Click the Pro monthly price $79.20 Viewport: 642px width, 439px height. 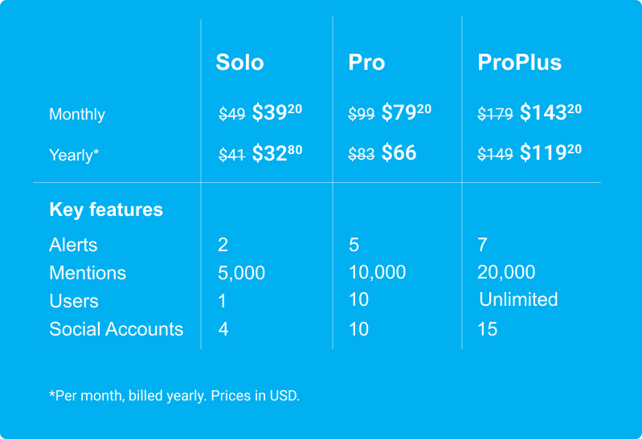(406, 112)
